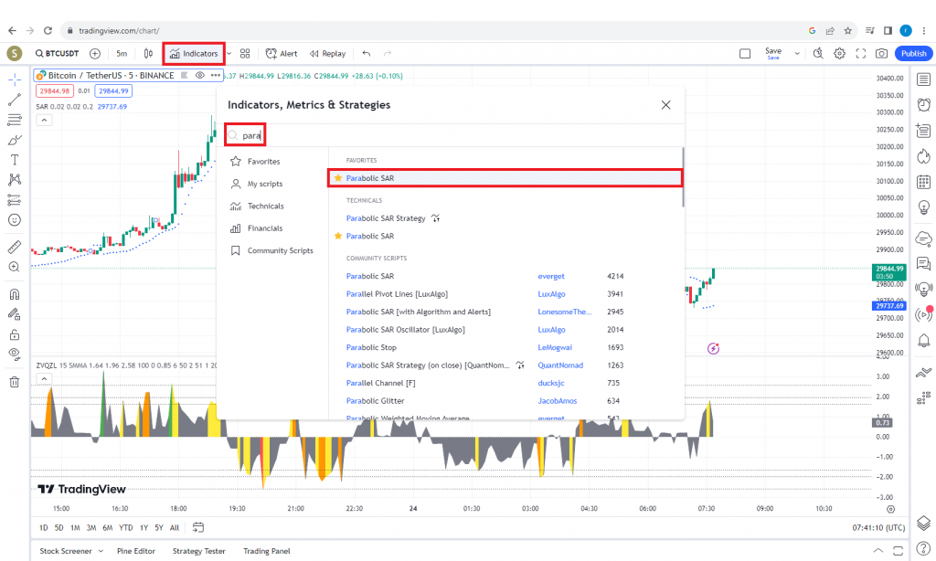The height and width of the screenshot is (561, 936).
Task: Open the Strategy Tester tab
Action: (198, 551)
